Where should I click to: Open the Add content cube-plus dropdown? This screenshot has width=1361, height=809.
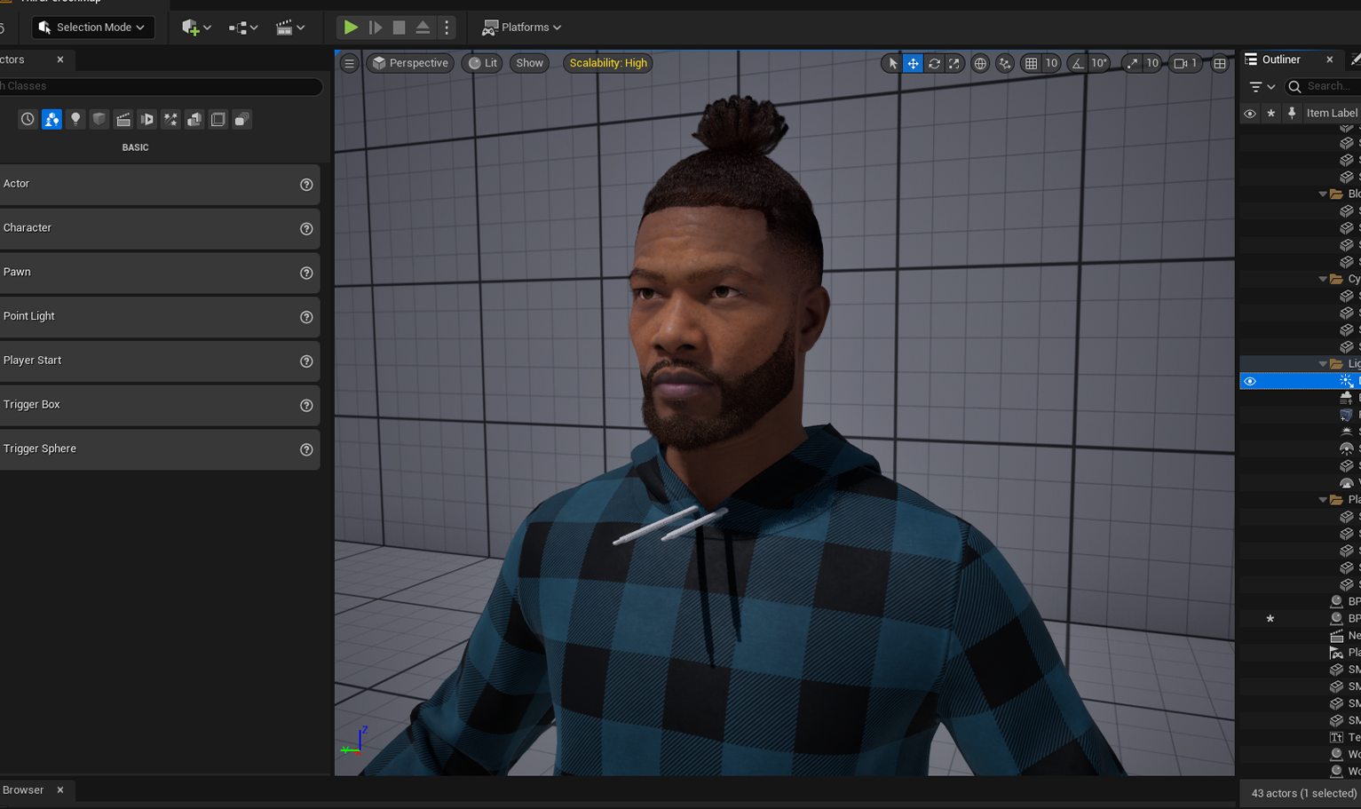click(x=196, y=28)
